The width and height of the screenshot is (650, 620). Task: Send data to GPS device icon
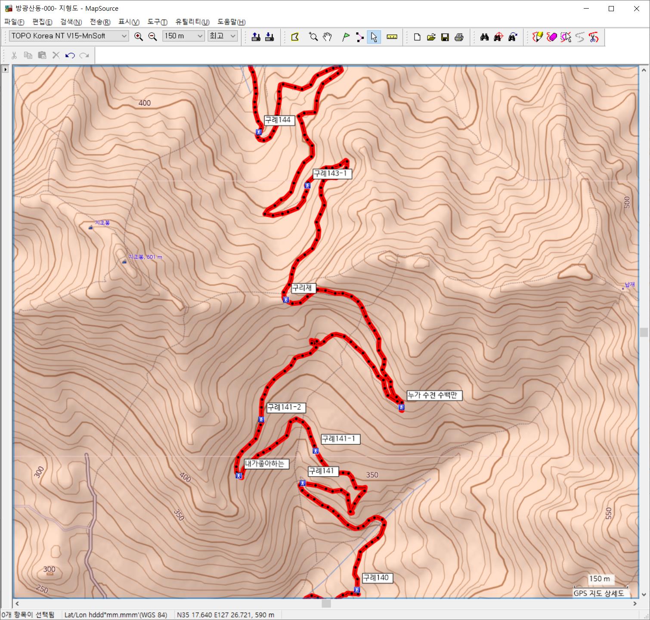point(256,37)
